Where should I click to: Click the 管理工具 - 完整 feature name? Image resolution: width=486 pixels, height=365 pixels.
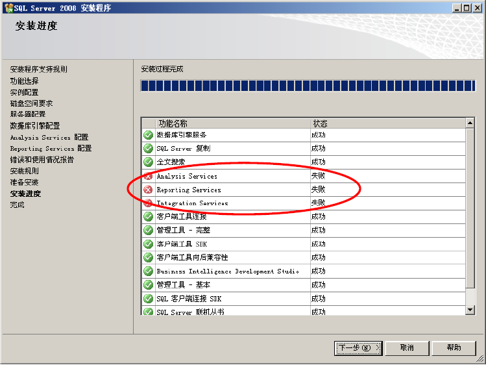click(184, 230)
